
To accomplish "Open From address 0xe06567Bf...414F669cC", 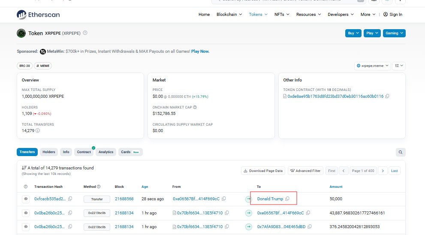I will 196,199.
